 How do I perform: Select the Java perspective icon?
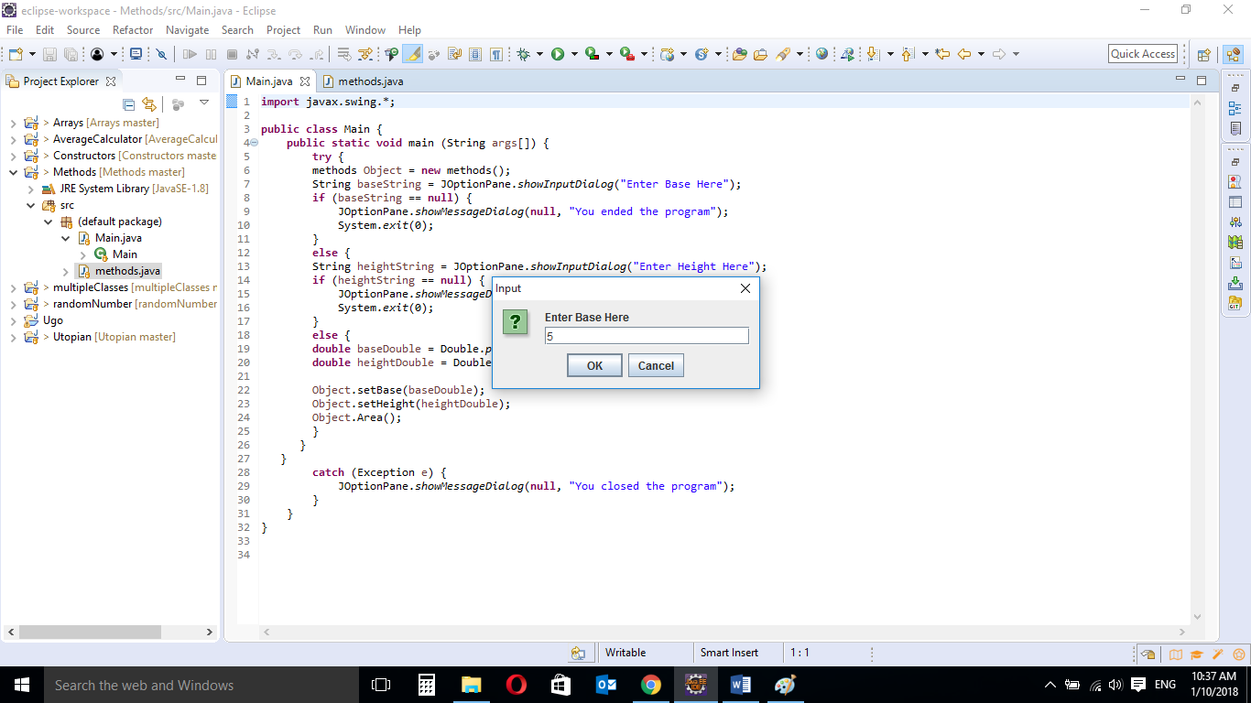(1233, 55)
